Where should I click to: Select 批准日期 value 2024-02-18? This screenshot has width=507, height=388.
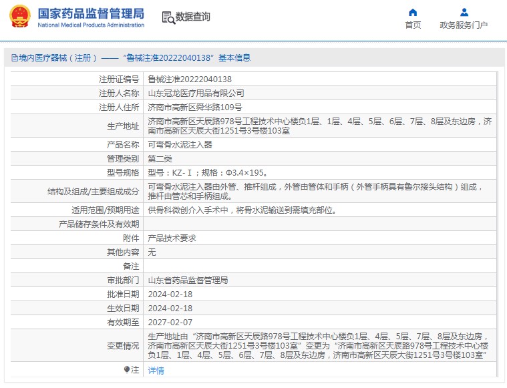click(x=170, y=295)
